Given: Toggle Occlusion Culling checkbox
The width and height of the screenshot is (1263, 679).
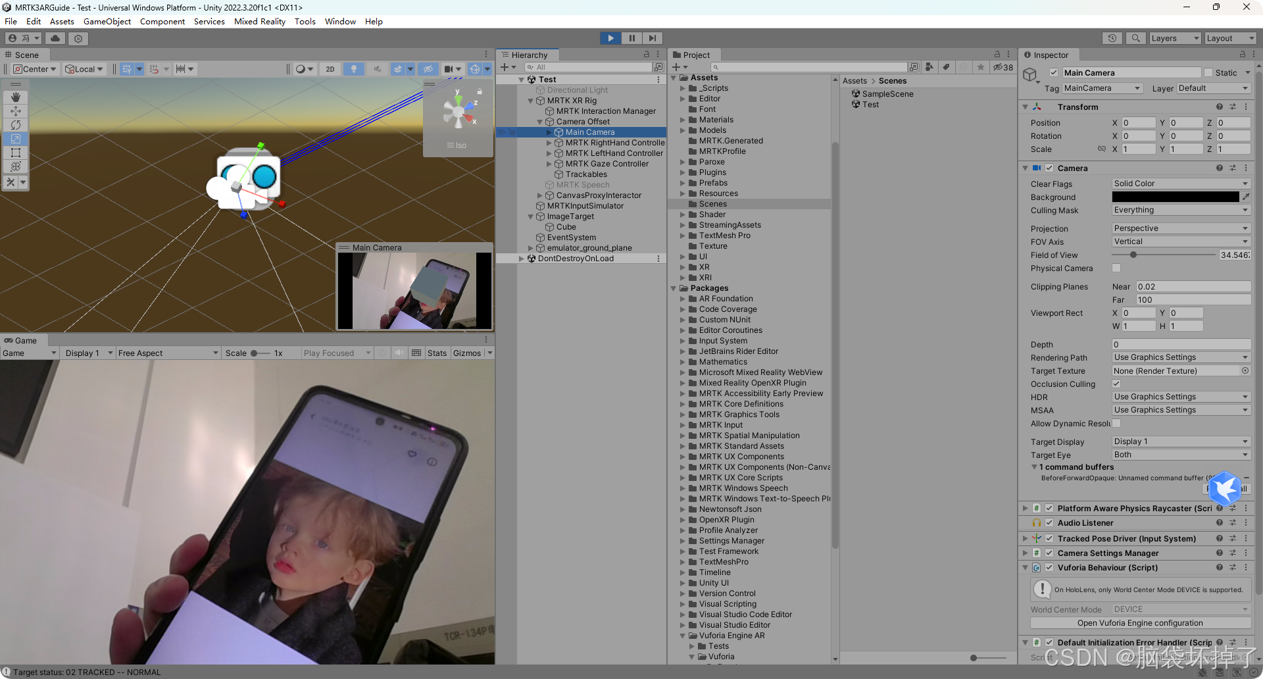Looking at the screenshot, I should (1116, 384).
